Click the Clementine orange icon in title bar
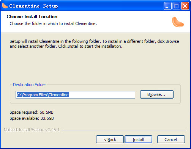This screenshot has width=191, height=149. (5, 6)
